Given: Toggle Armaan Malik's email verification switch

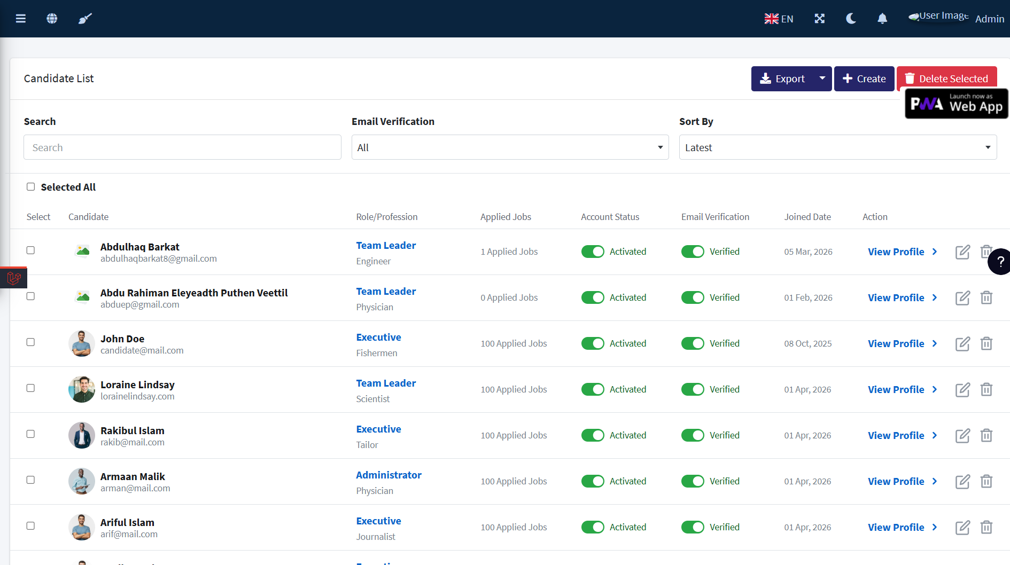Looking at the screenshot, I should 693,482.
